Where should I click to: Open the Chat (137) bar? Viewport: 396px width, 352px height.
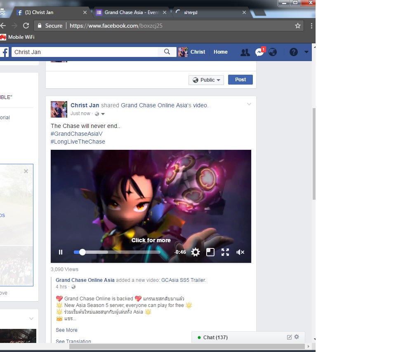point(248,337)
